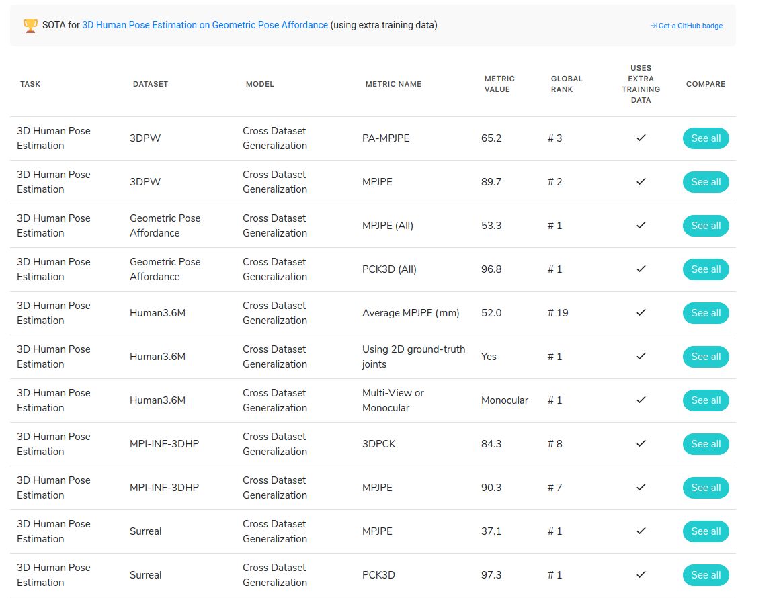Click See all for Using 2D ground-truth joints row

coord(705,357)
